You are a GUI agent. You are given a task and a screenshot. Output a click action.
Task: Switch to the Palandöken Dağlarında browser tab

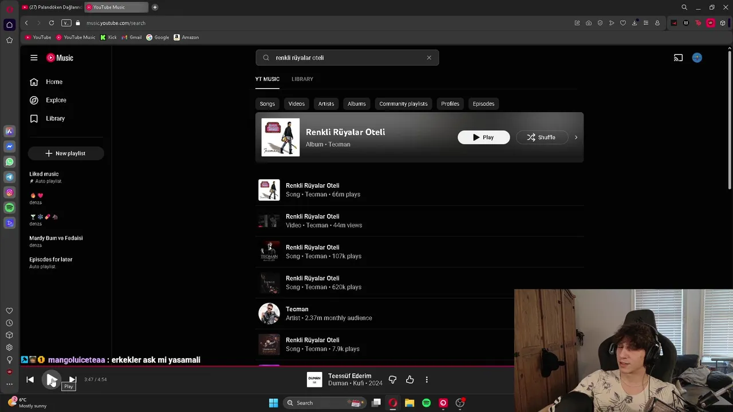click(52, 7)
